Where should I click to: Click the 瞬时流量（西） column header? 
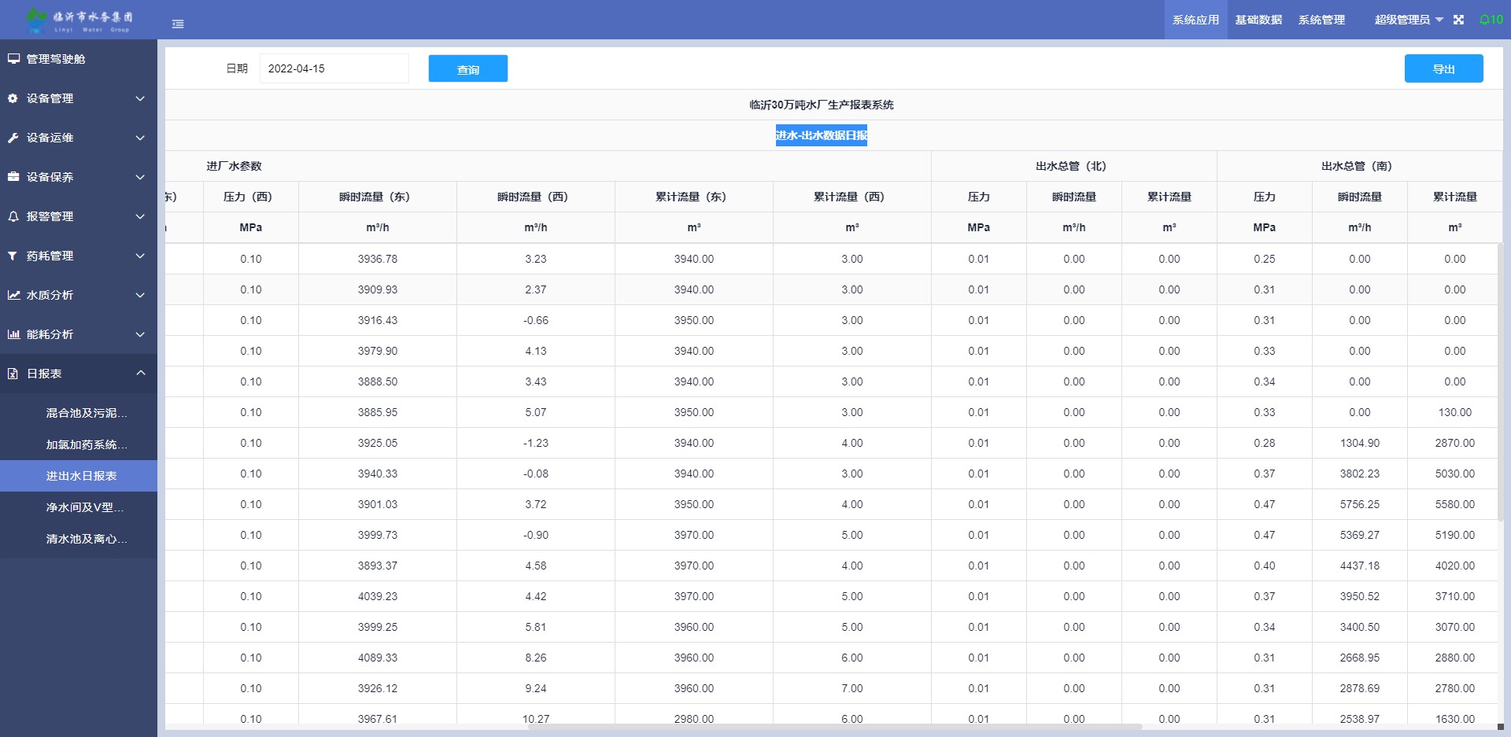[x=535, y=197]
